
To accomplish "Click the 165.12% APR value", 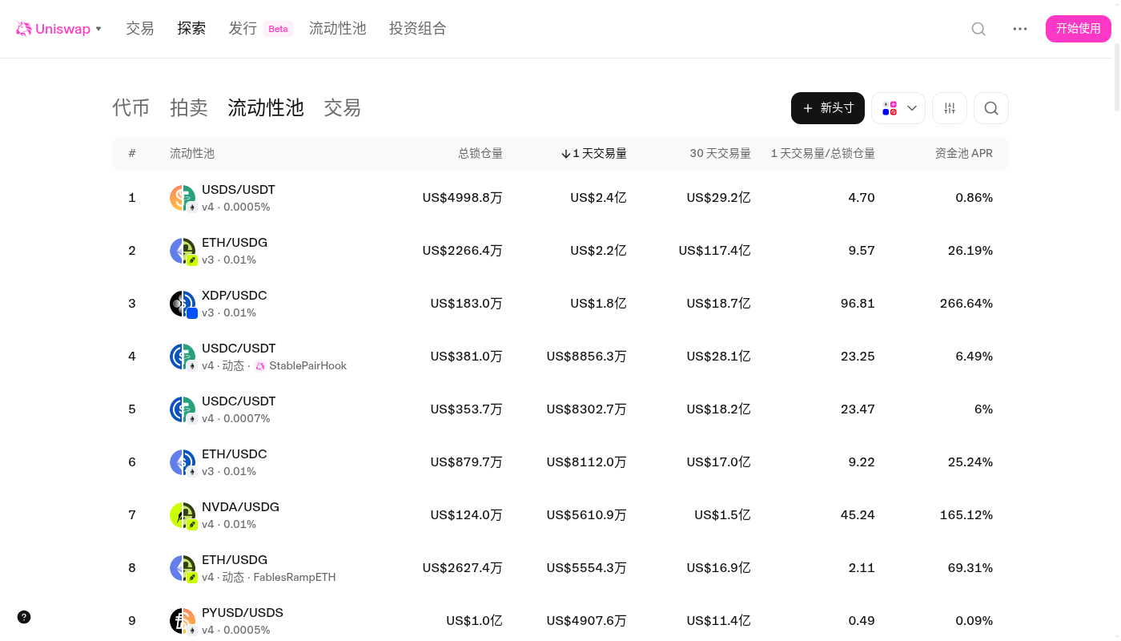I will pyautogui.click(x=966, y=515).
